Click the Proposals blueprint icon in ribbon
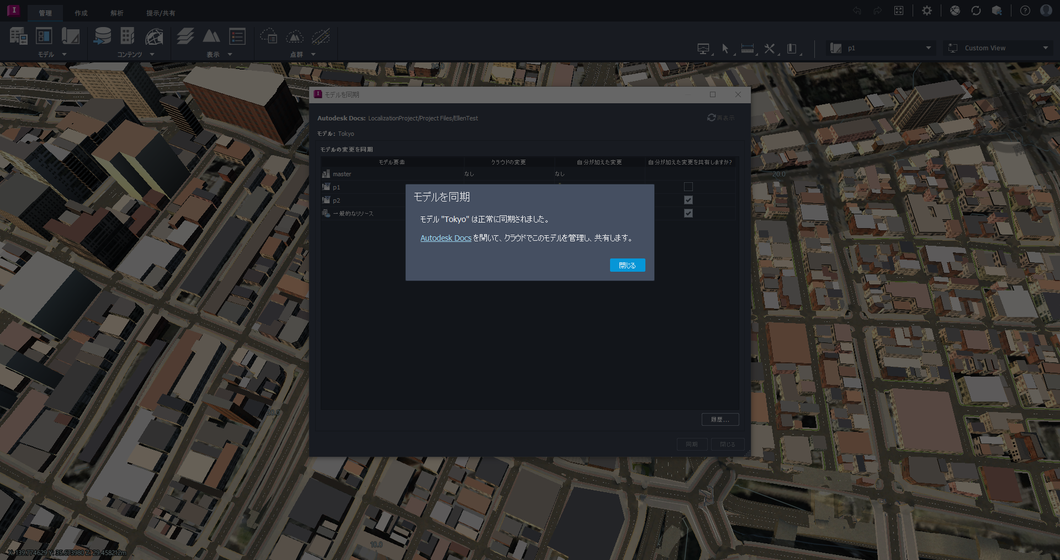The width and height of the screenshot is (1060, 560). click(71, 36)
